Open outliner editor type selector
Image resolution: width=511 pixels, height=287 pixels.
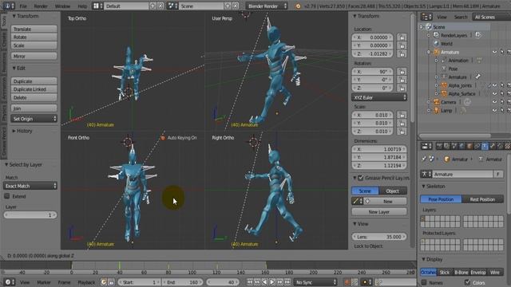pos(426,17)
